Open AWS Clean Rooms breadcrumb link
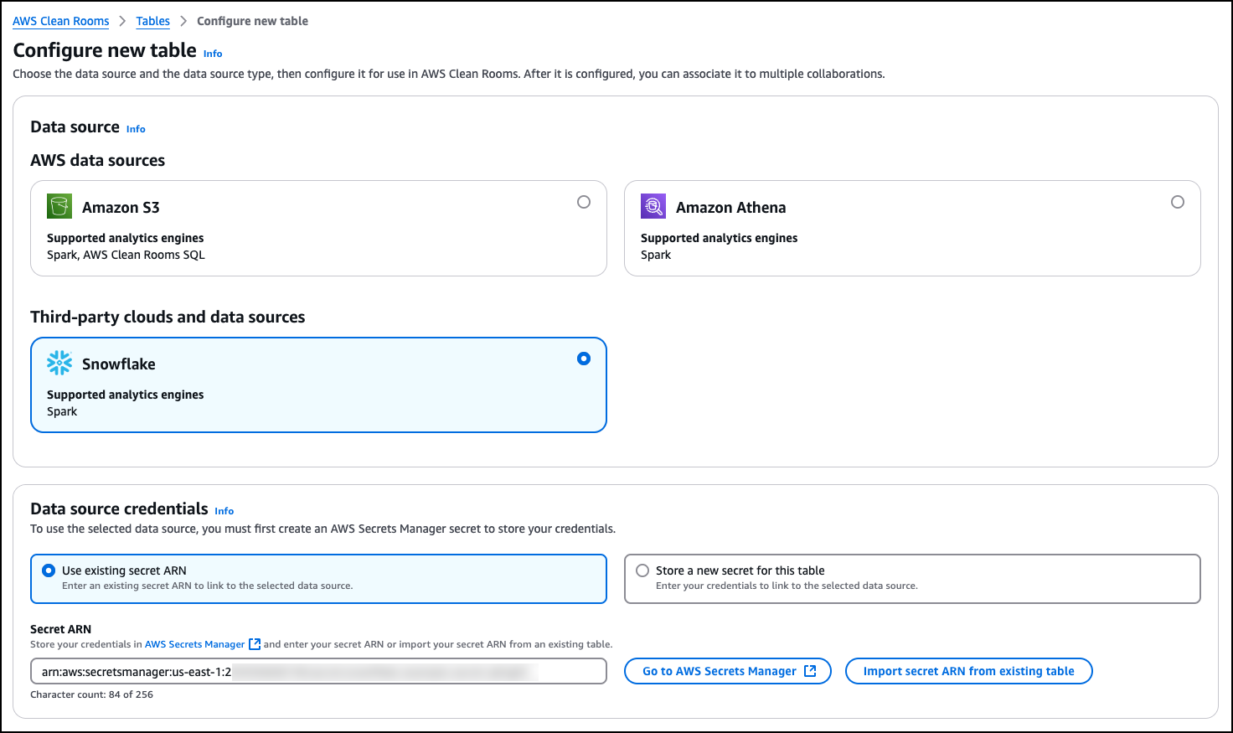Image resolution: width=1233 pixels, height=733 pixels. [x=61, y=21]
